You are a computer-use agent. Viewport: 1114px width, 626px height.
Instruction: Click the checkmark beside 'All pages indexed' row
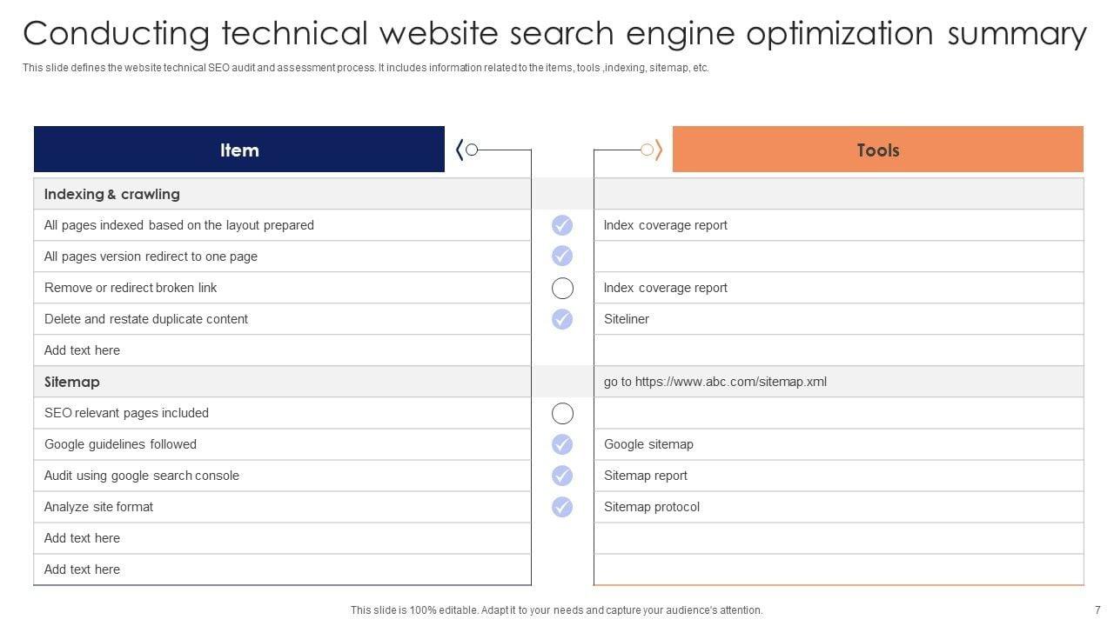(562, 225)
